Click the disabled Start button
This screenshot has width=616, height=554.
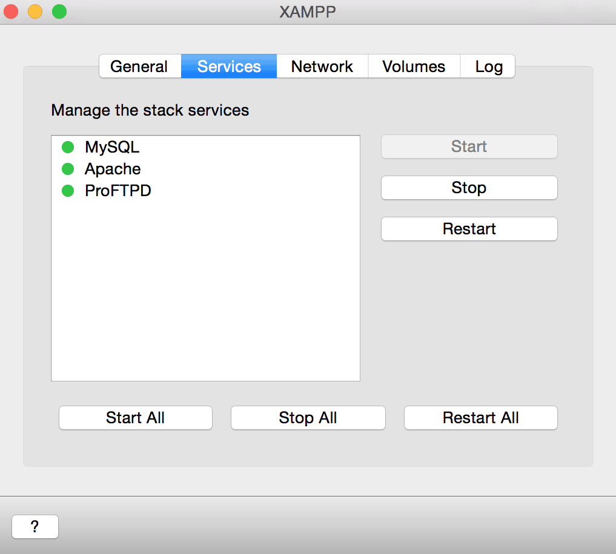point(468,147)
